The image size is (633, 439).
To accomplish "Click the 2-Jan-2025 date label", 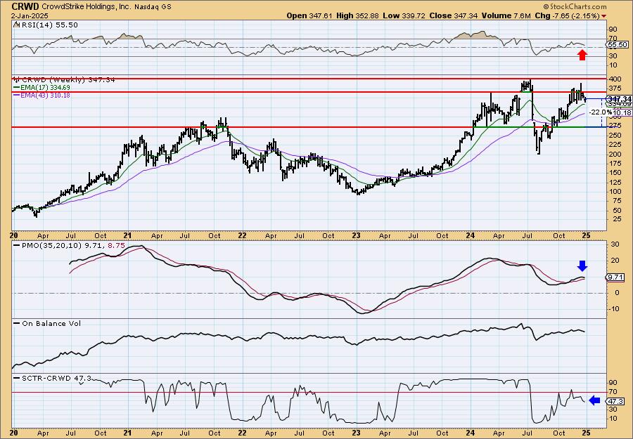I will pyautogui.click(x=30, y=15).
